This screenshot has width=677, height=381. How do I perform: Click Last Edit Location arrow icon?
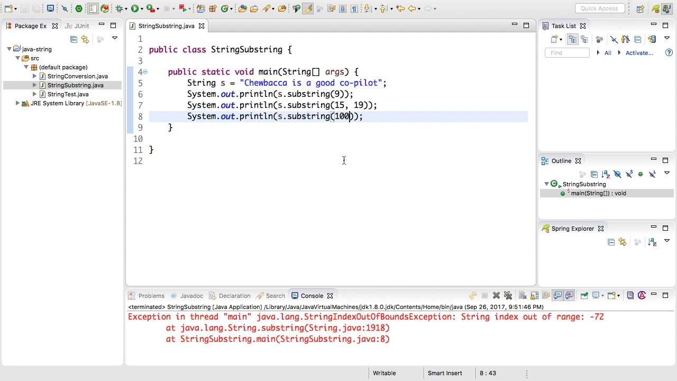[400, 8]
